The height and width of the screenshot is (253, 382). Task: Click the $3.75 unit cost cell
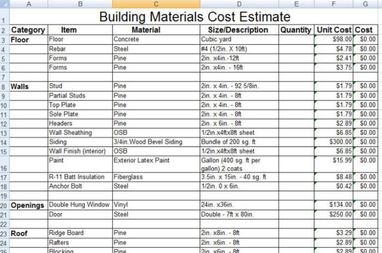(x=333, y=68)
